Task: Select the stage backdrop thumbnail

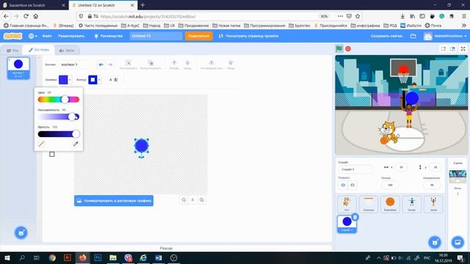Action: point(458,176)
